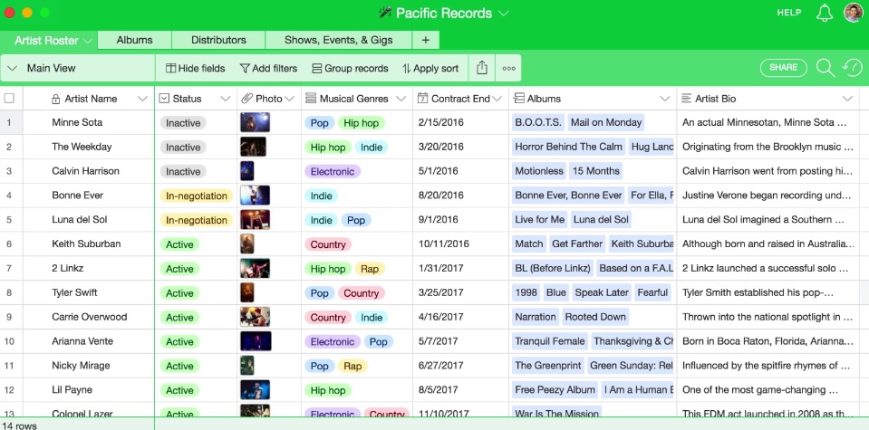Click the Electronic genre tag for Calvin Harrison
The image size is (869, 430).
332,171
